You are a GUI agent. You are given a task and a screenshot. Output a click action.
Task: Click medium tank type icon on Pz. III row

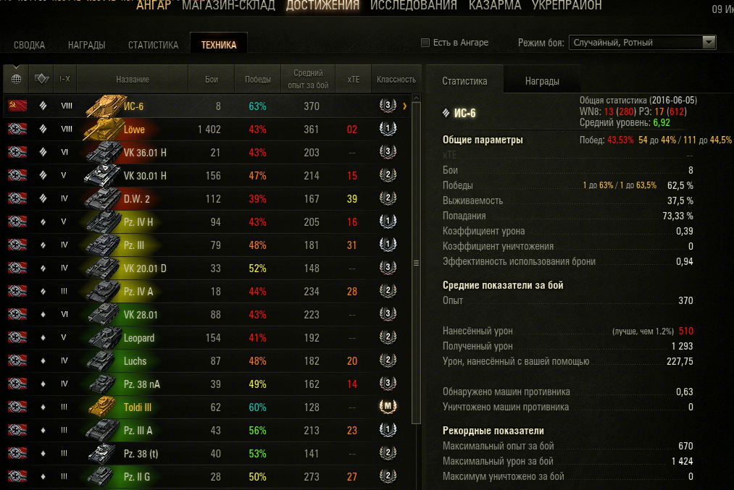coord(43,245)
